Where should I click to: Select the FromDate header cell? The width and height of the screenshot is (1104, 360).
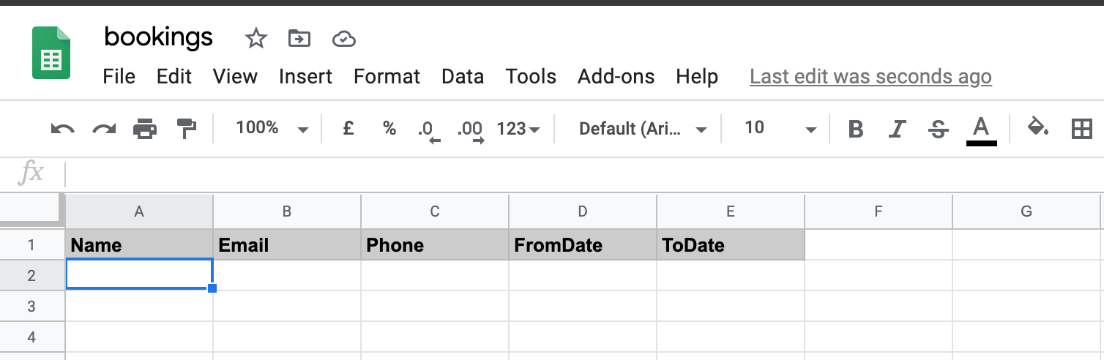pos(583,245)
